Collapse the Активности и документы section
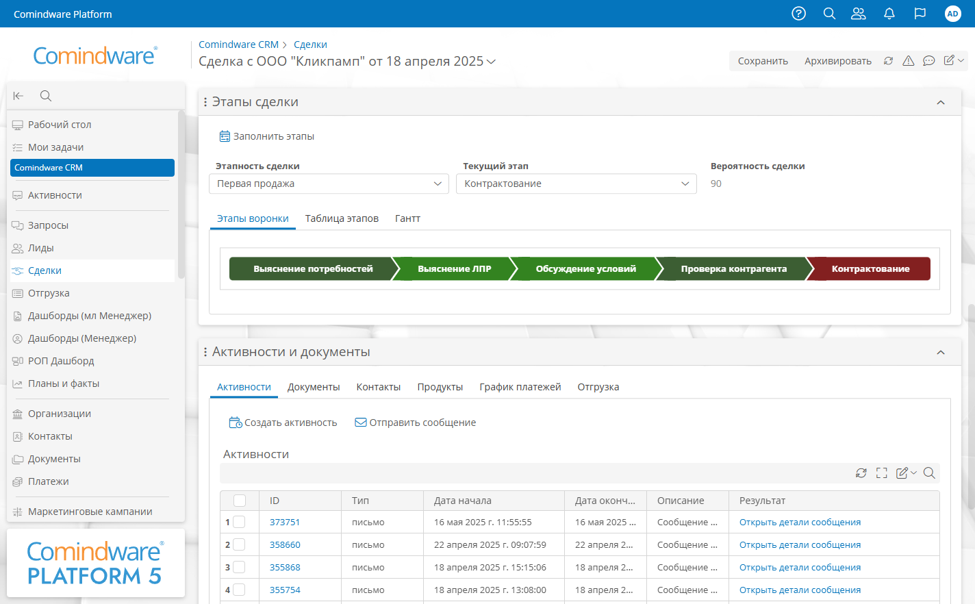 click(941, 352)
